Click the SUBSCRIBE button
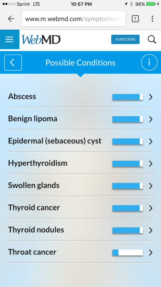Image resolution: width=161 pixels, height=287 pixels. pyautogui.click(x=126, y=39)
